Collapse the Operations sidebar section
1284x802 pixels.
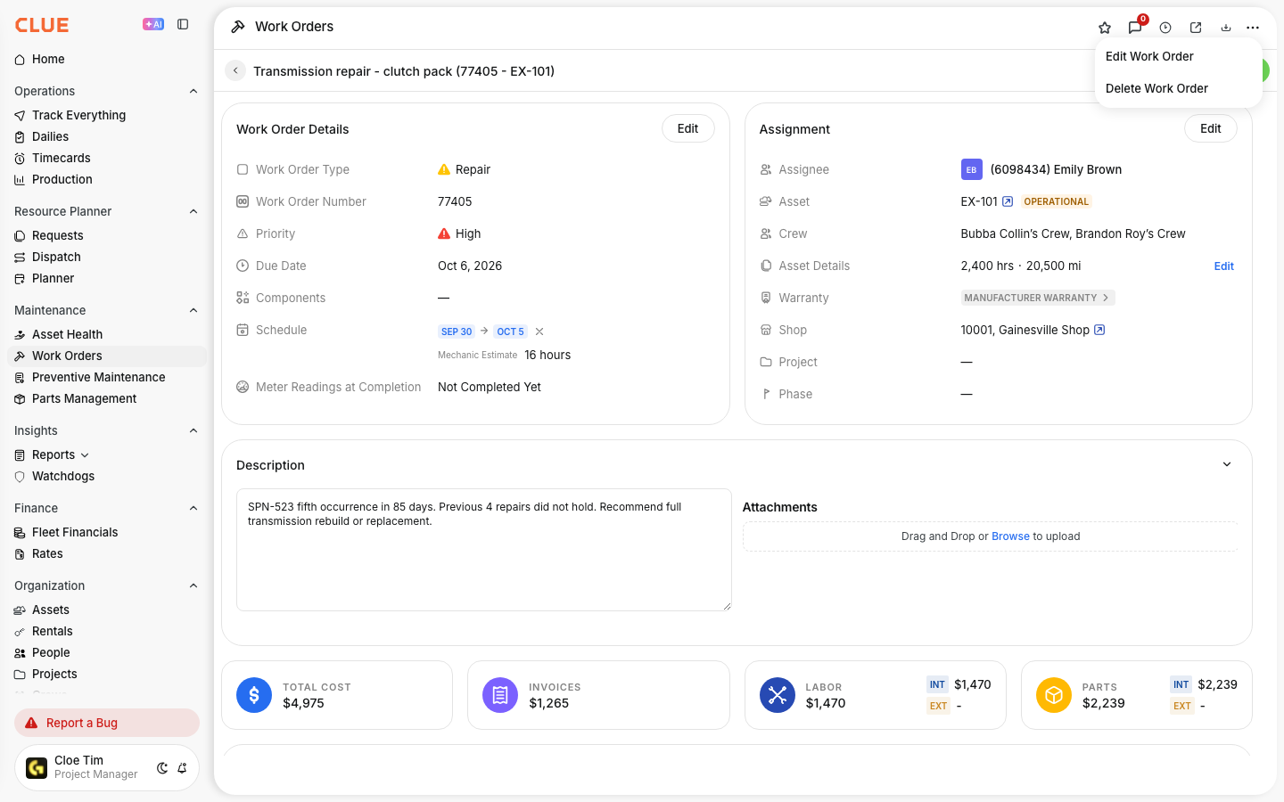[193, 91]
